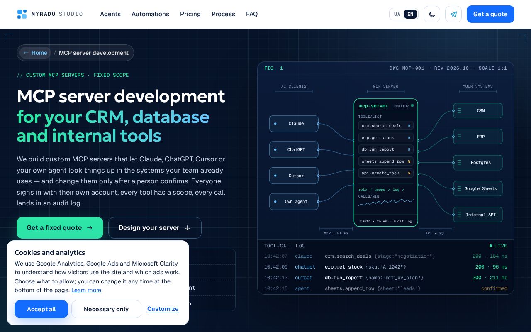
Task: Go back via Home breadcrumb
Action: pos(35,53)
